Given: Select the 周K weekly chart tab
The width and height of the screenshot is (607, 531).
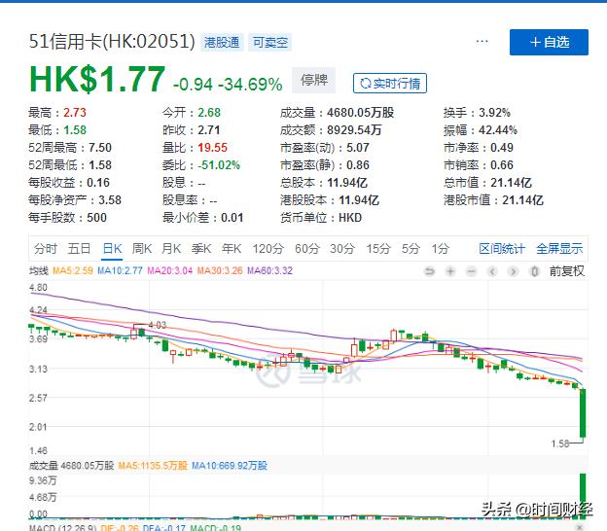Looking at the screenshot, I should 143,249.
